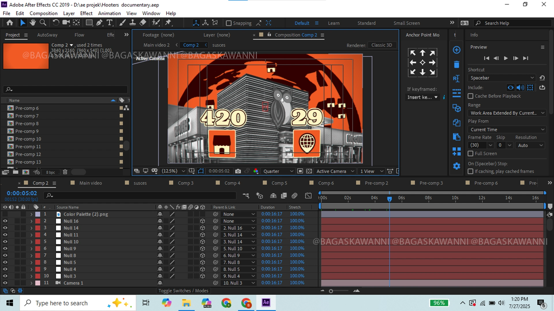Click the timeline zoom slider handle
The image size is (554, 311).
331,291
